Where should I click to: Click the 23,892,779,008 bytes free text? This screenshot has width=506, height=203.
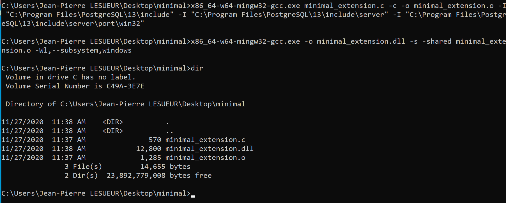tap(159, 176)
